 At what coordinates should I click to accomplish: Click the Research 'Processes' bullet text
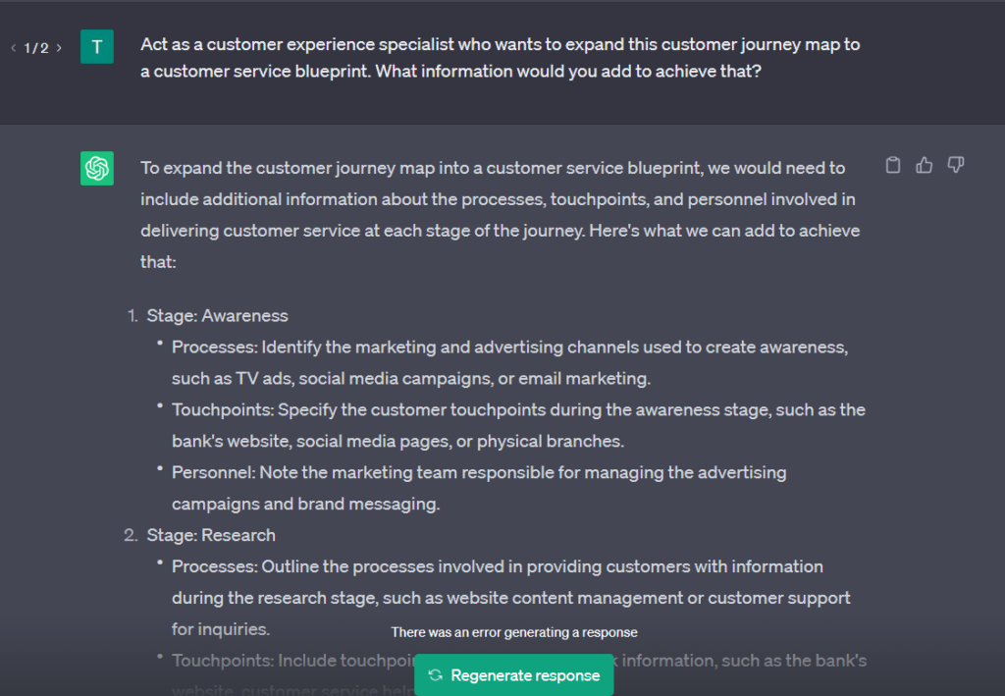tap(510, 598)
